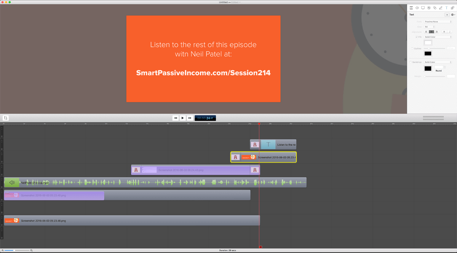The height and width of the screenshot is (253, 457).
Task: Click the text clip's T icon
Action: (268, 145)
